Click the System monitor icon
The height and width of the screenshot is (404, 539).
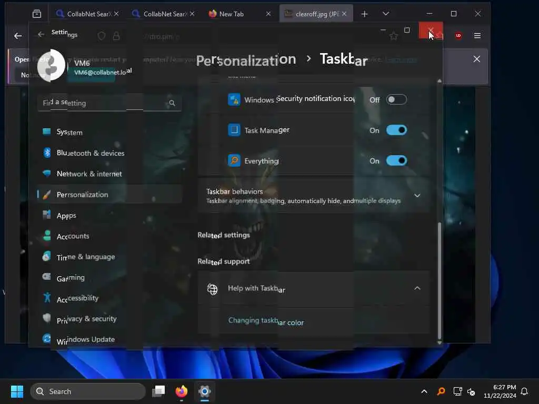pyautogui.click(x=47, y=132)
